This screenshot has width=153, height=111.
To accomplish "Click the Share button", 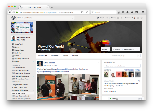I will coord(116,49).
